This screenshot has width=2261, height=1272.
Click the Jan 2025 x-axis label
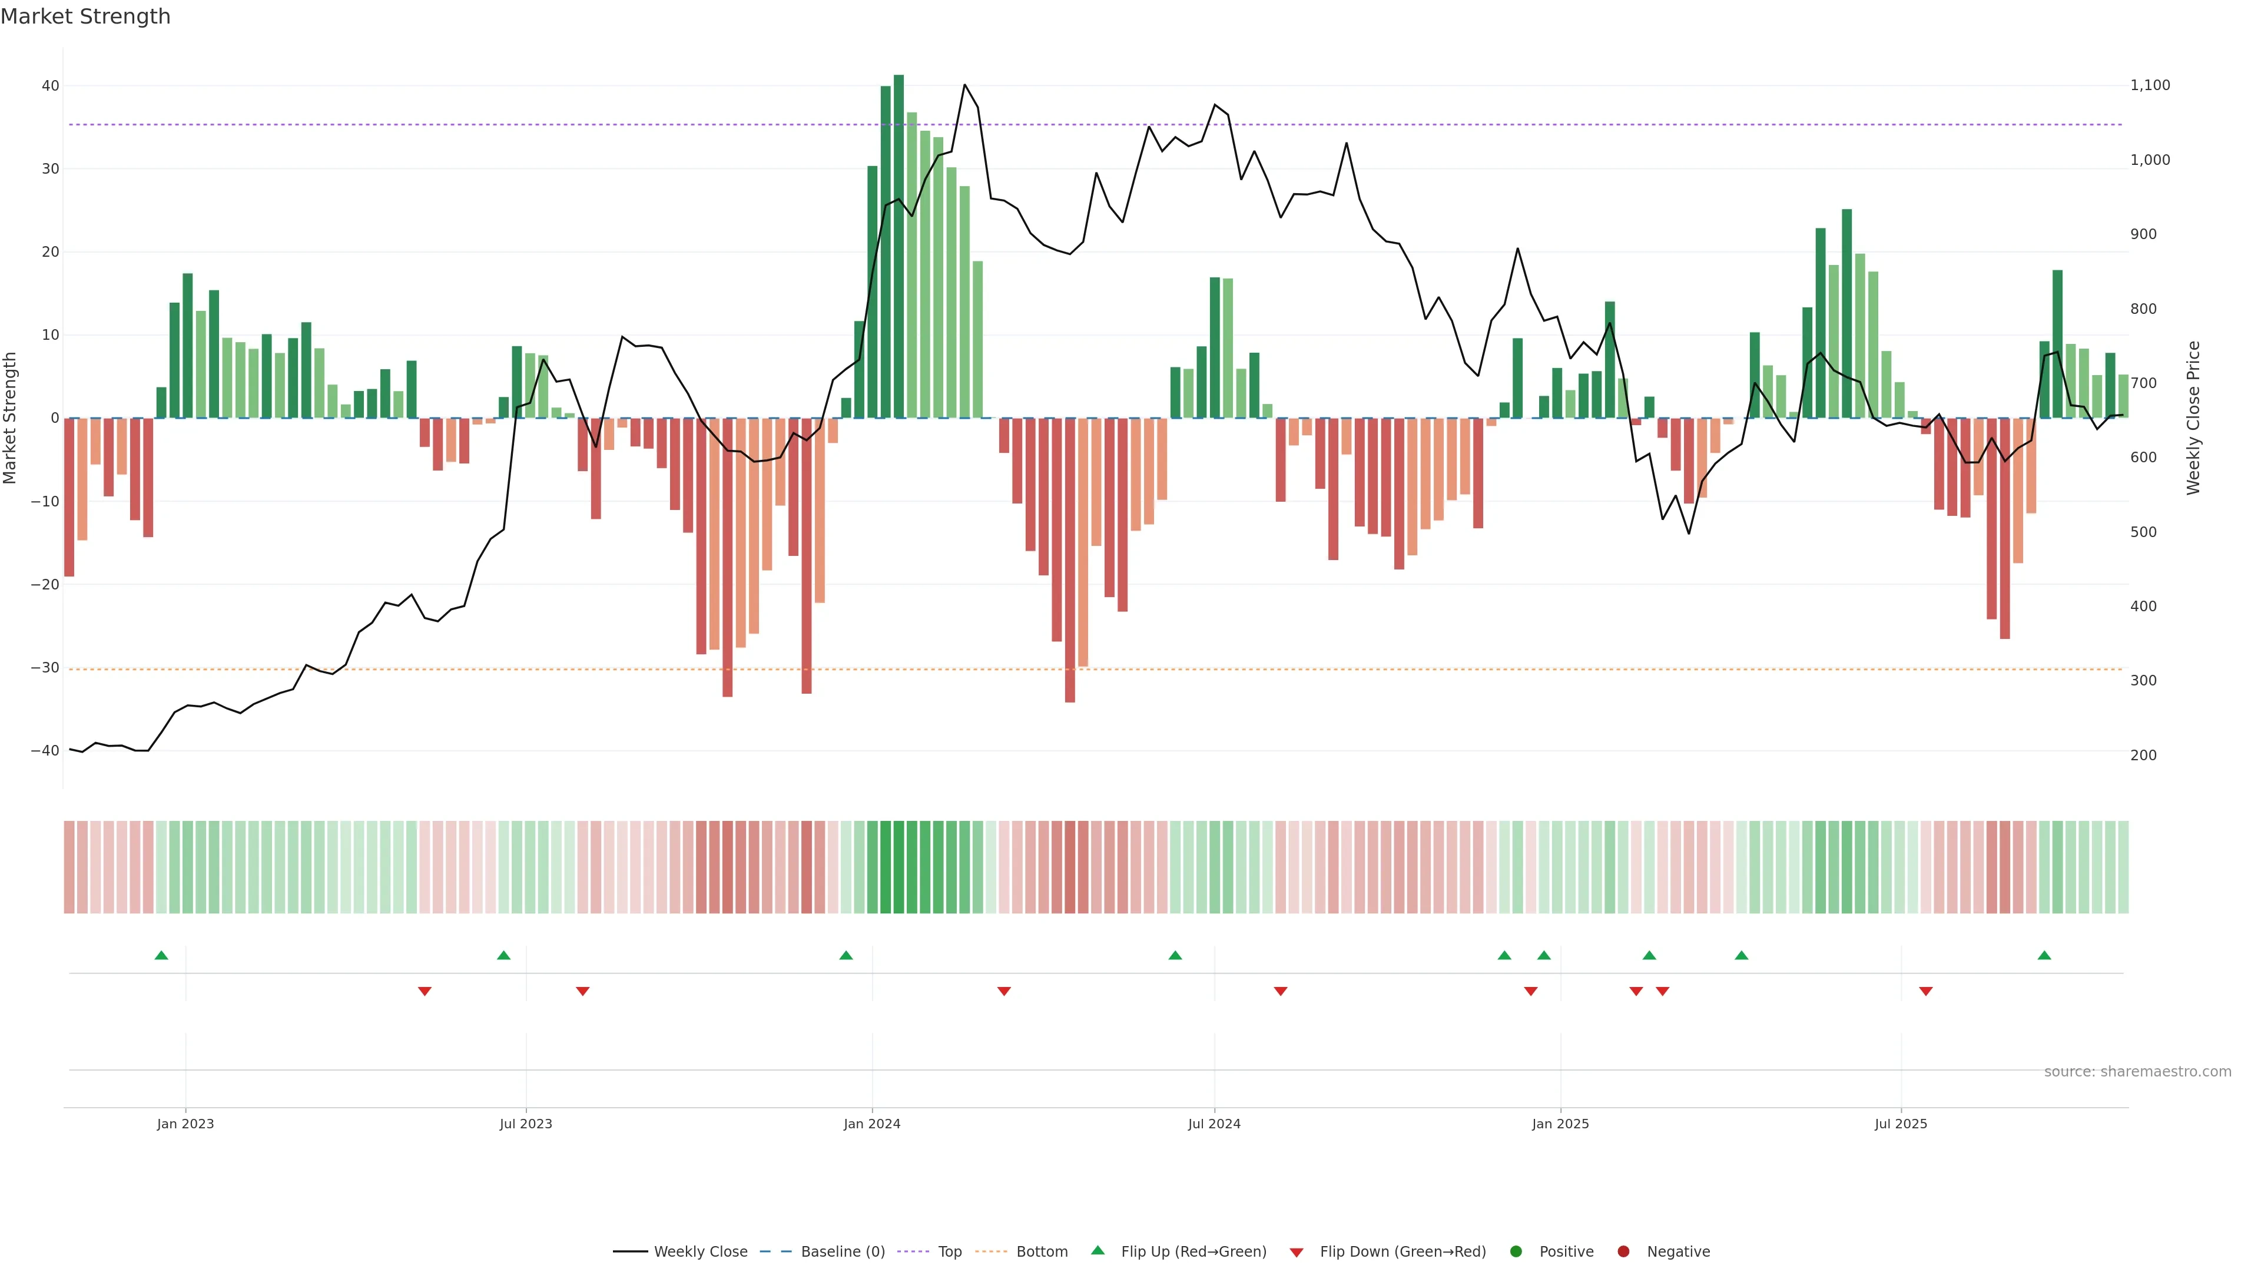1560,1124
